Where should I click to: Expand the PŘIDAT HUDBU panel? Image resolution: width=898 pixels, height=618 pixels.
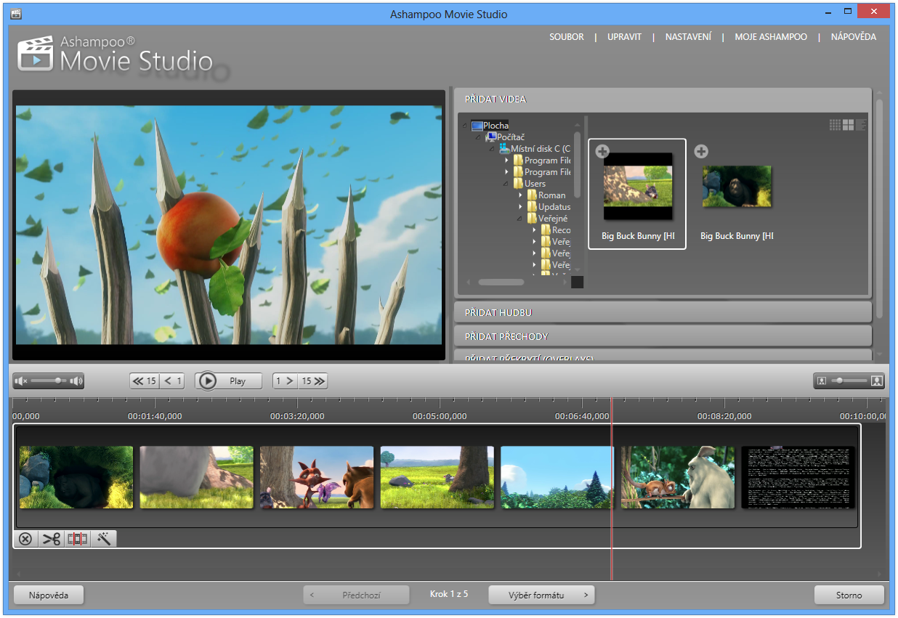pos(663,312)
